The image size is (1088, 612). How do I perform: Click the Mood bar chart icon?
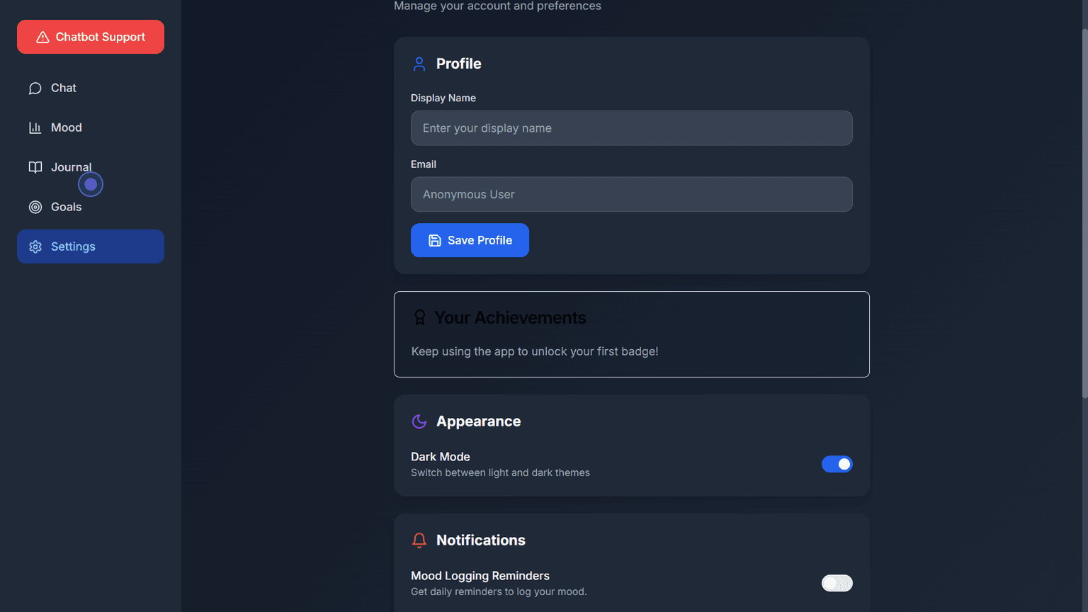pyautogui.click(x=35, y=127)
